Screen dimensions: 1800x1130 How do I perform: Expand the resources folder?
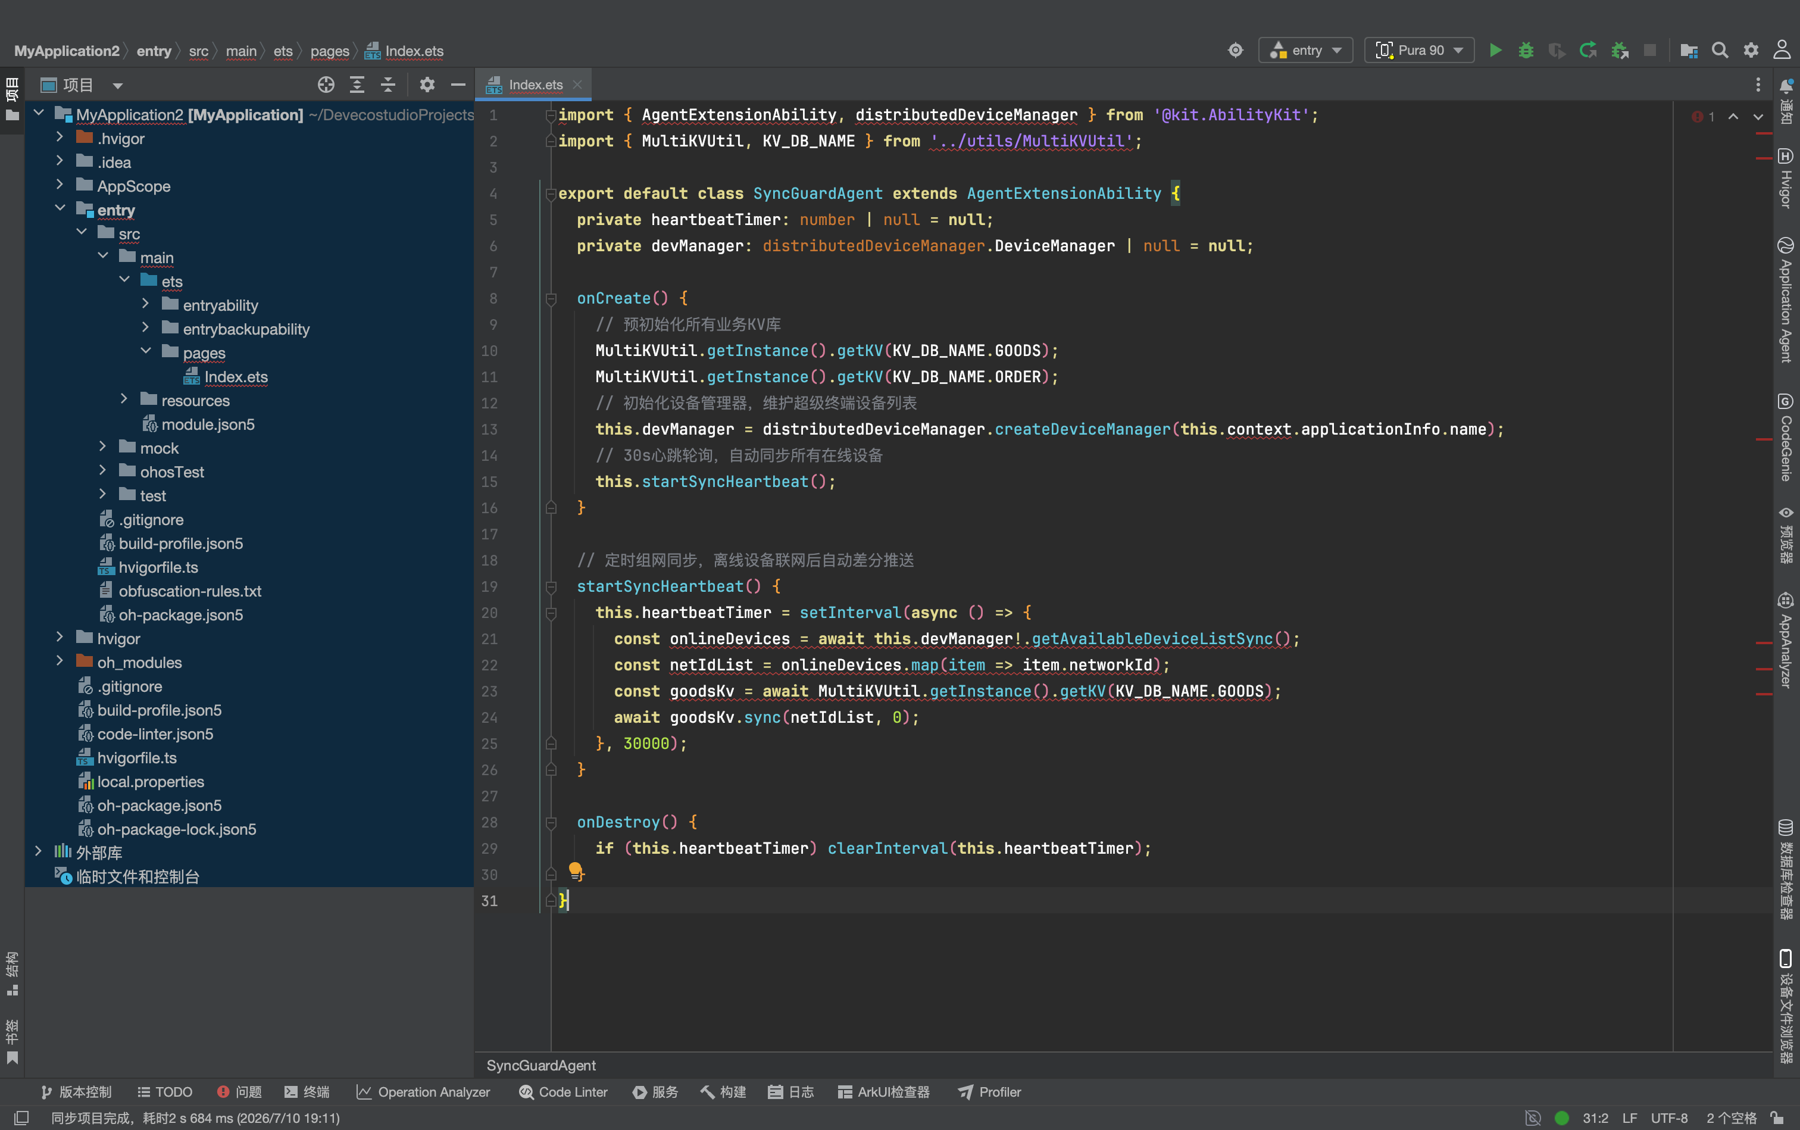pyautogui.click(x=124, y=399)
